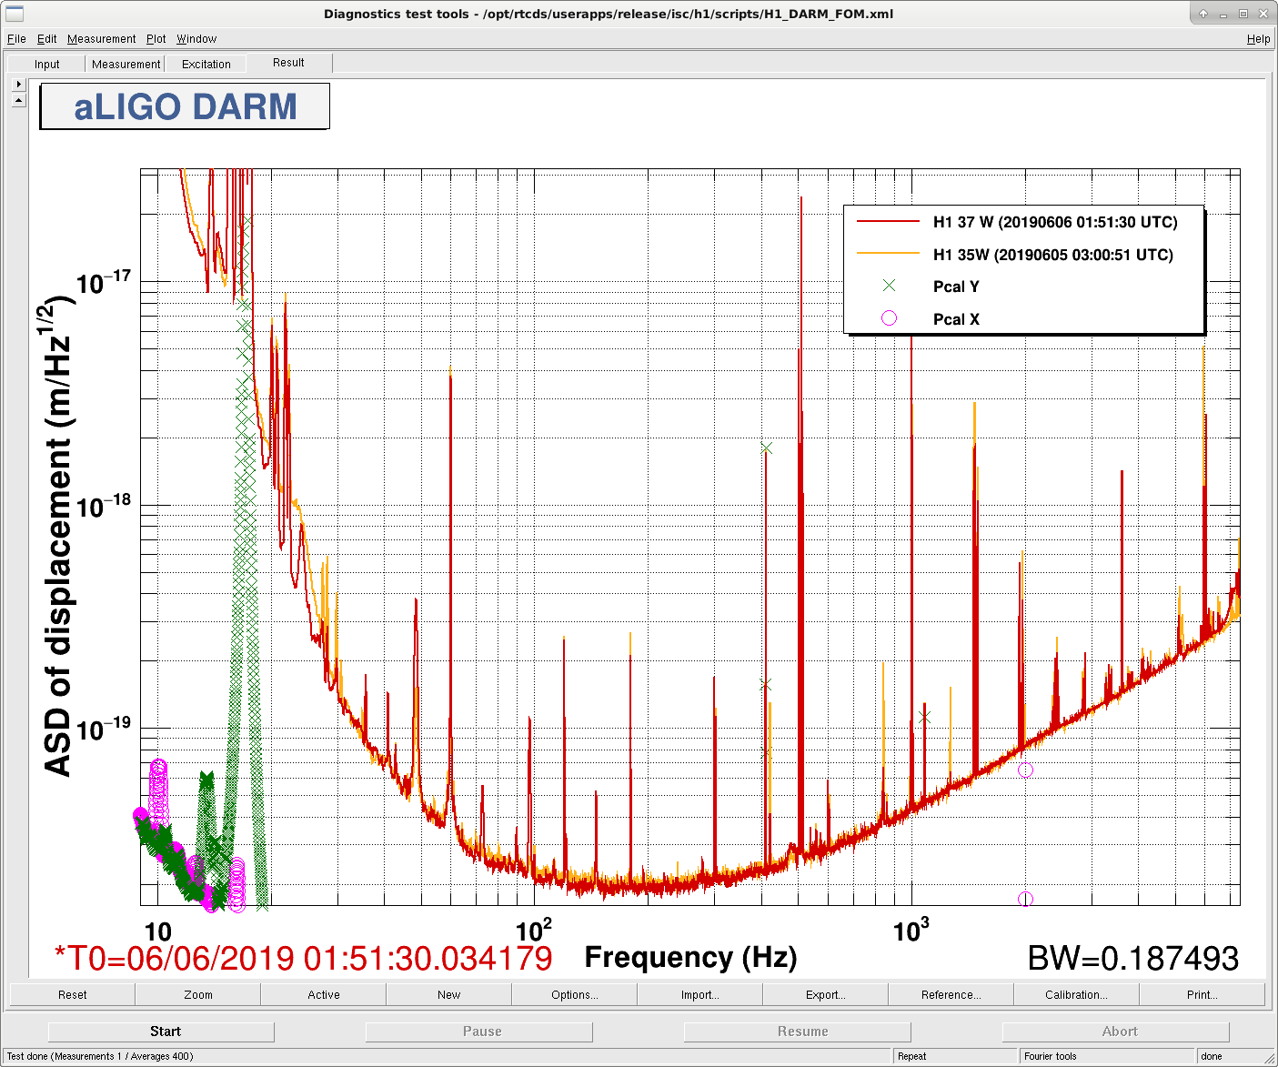Click the Zoom button below the plot
The width and height of the screenshot is (1278, 1067).
click(x=197, y=994)
